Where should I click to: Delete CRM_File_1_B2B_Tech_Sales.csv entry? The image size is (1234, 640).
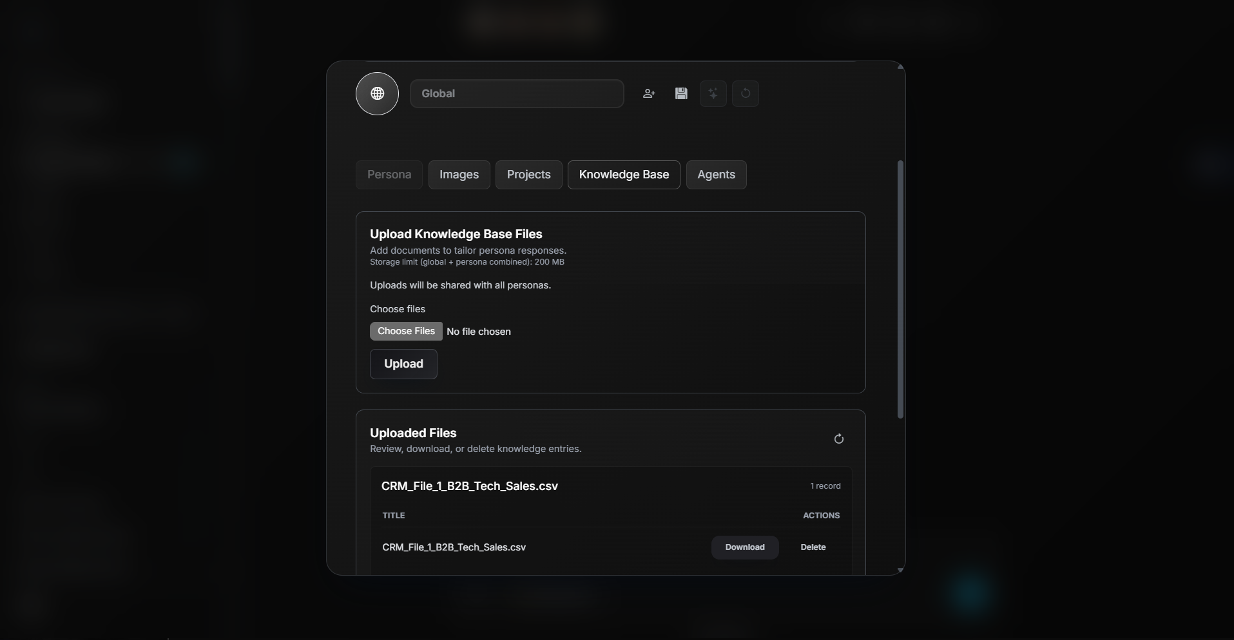813,548
